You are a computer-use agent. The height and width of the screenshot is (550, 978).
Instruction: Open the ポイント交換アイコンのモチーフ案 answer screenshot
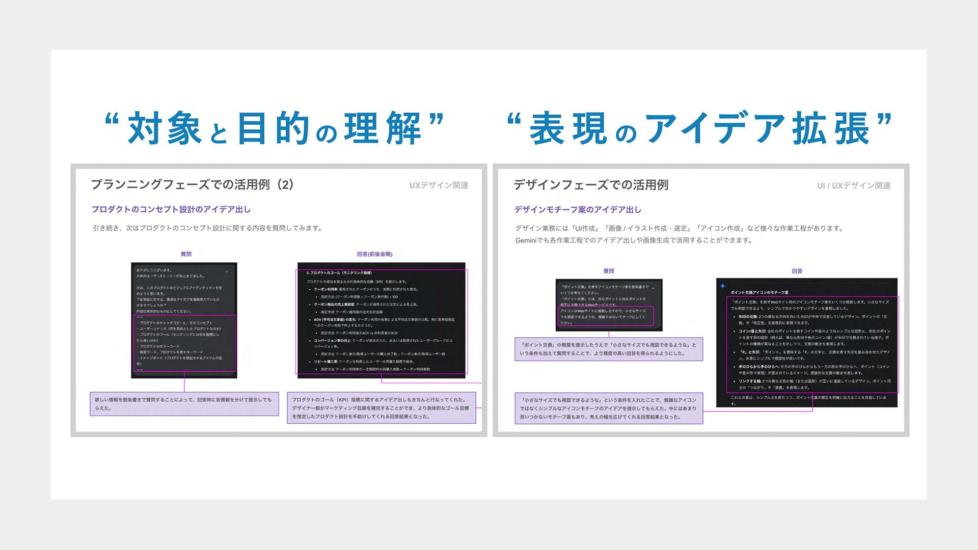[x=806, y=342]
